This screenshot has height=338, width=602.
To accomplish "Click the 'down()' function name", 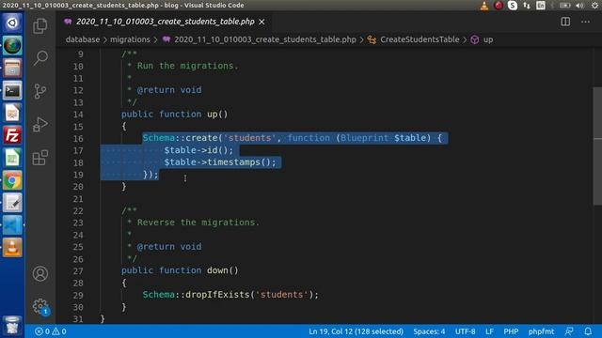I will coord(223,270).
